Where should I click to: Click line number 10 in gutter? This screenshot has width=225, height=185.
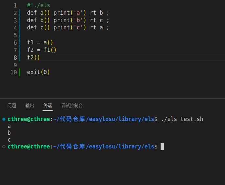click(14, 72)
